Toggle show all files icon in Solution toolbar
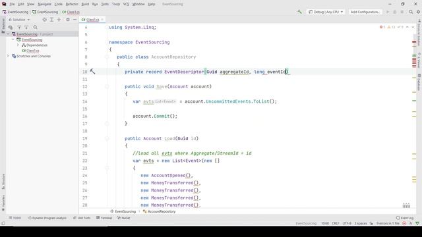This screenshot has height=237, width=422. [x=11, y=27]
